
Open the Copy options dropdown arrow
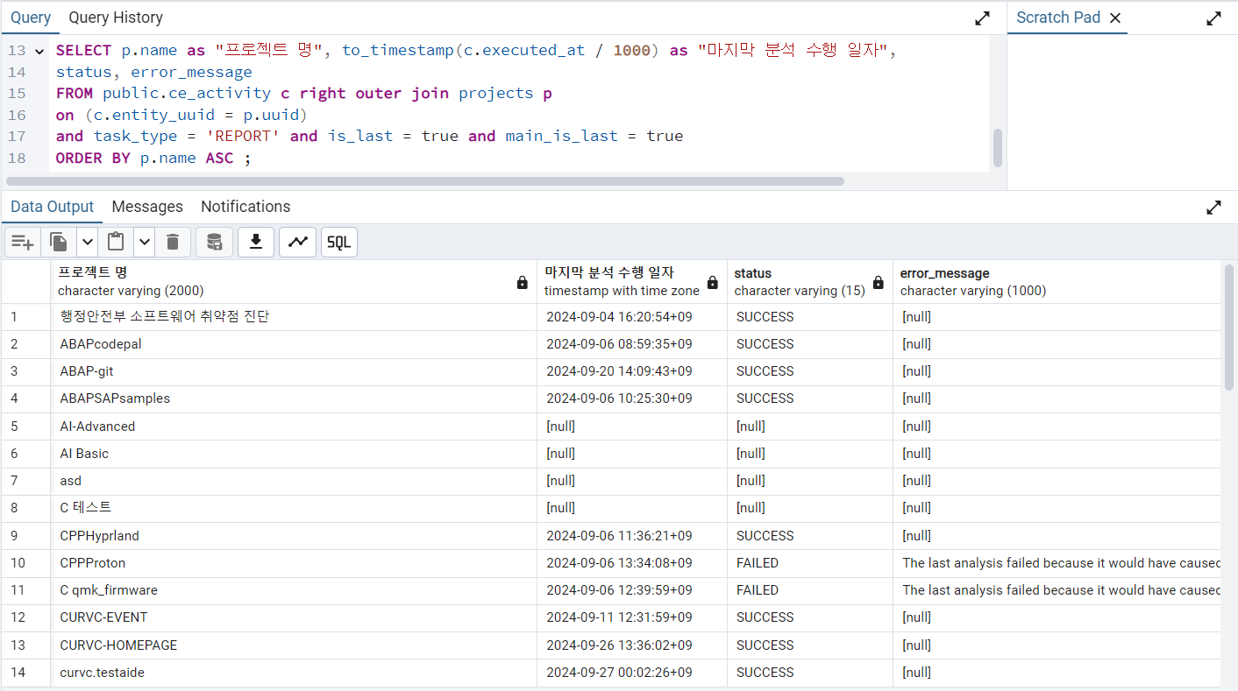[x=87, y=243]
